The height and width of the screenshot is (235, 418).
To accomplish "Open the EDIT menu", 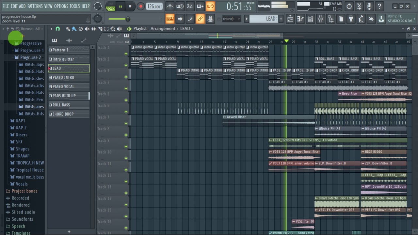I will pos(14,6).
